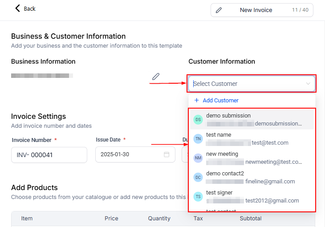Click the Add Customer link

pyautogui.click(x=220, y=100)
